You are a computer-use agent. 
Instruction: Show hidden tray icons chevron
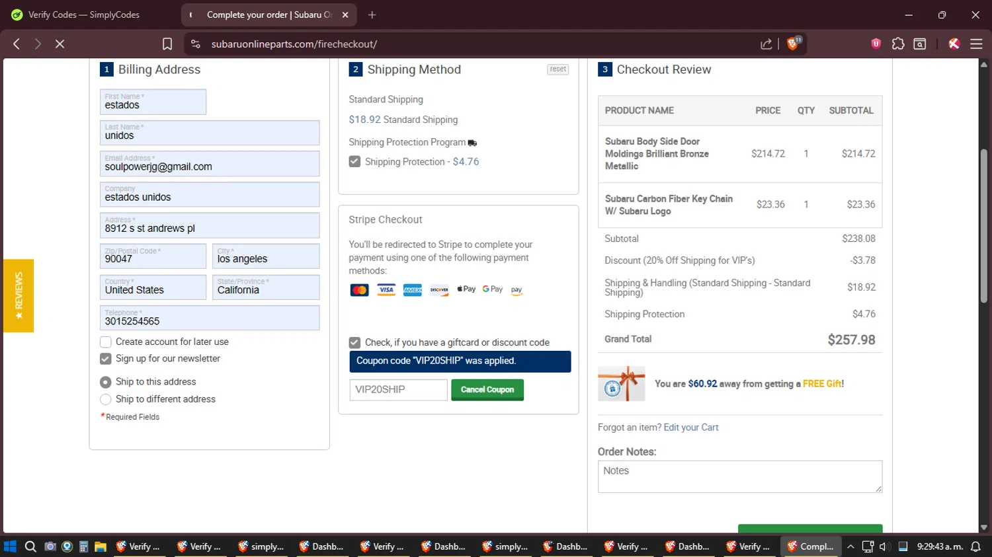[x=850, y=546]
